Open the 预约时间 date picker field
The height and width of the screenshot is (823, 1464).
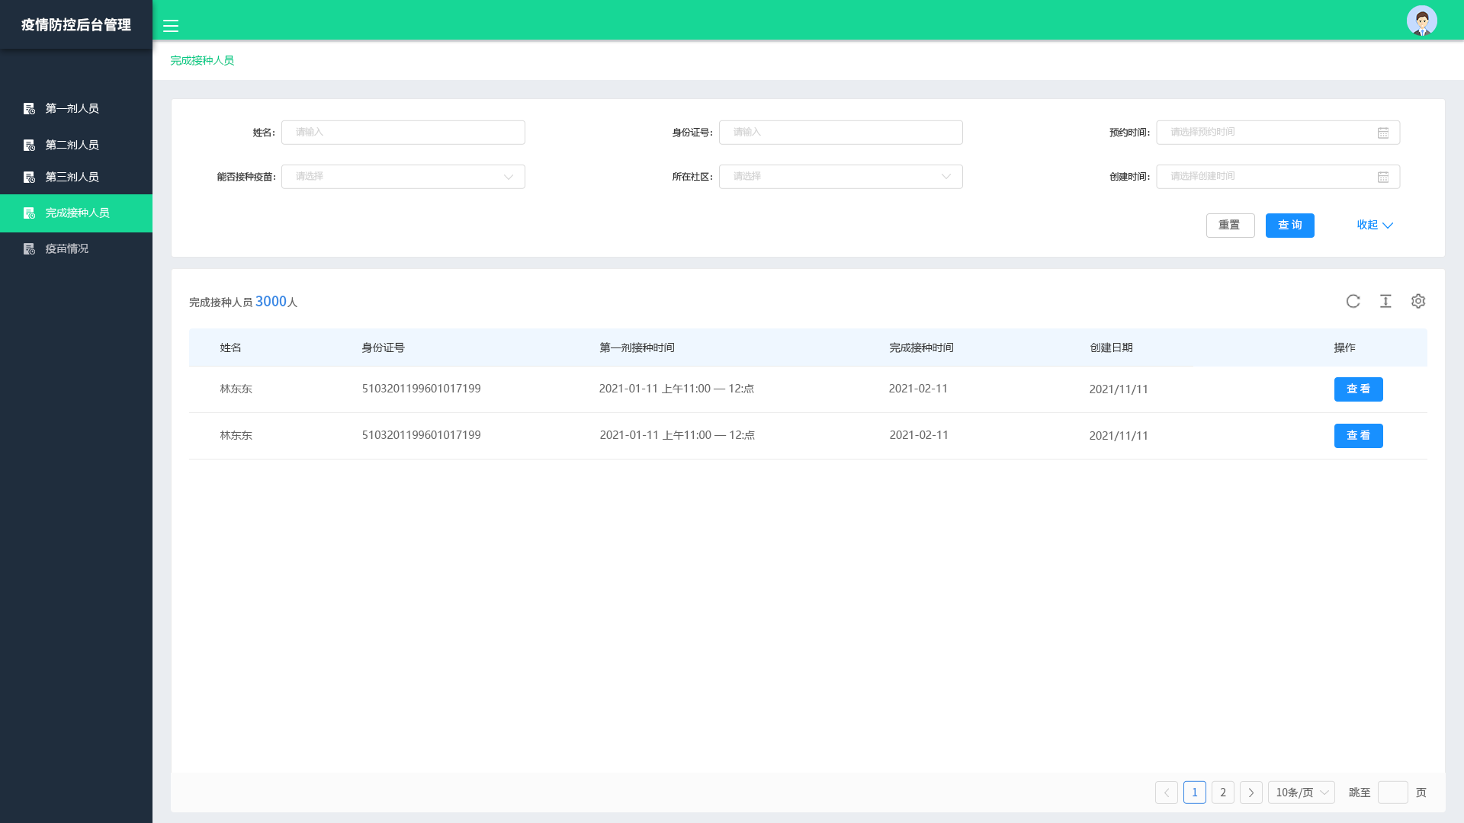coord(1278,133)
